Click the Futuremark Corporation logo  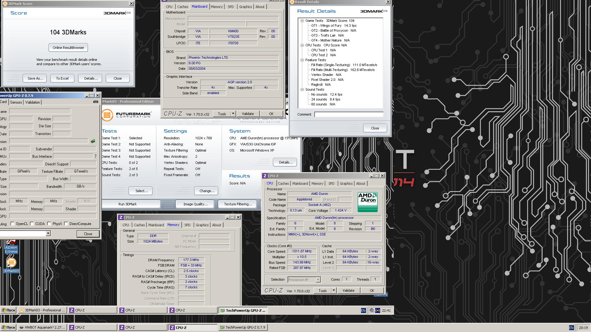(x=126, y=115)
